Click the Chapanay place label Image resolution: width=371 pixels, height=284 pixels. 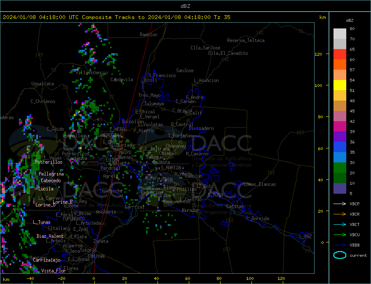176,146
